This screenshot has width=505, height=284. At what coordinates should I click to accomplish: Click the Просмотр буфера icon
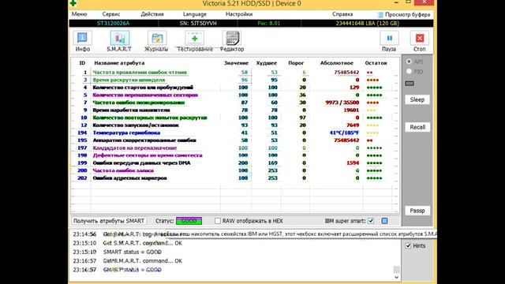click(x=380, y=14)
